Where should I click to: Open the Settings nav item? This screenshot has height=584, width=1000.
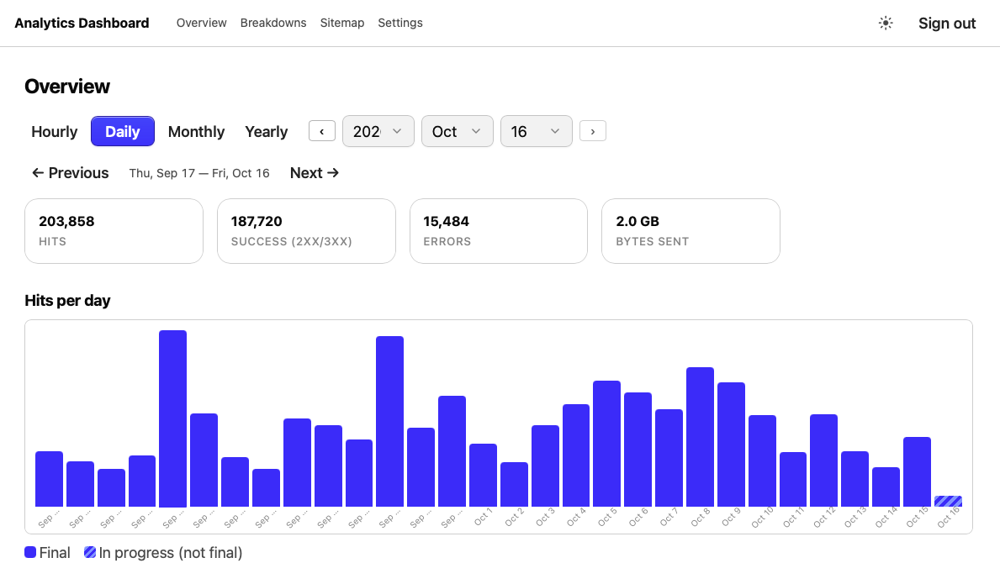(x=399, y=23)
